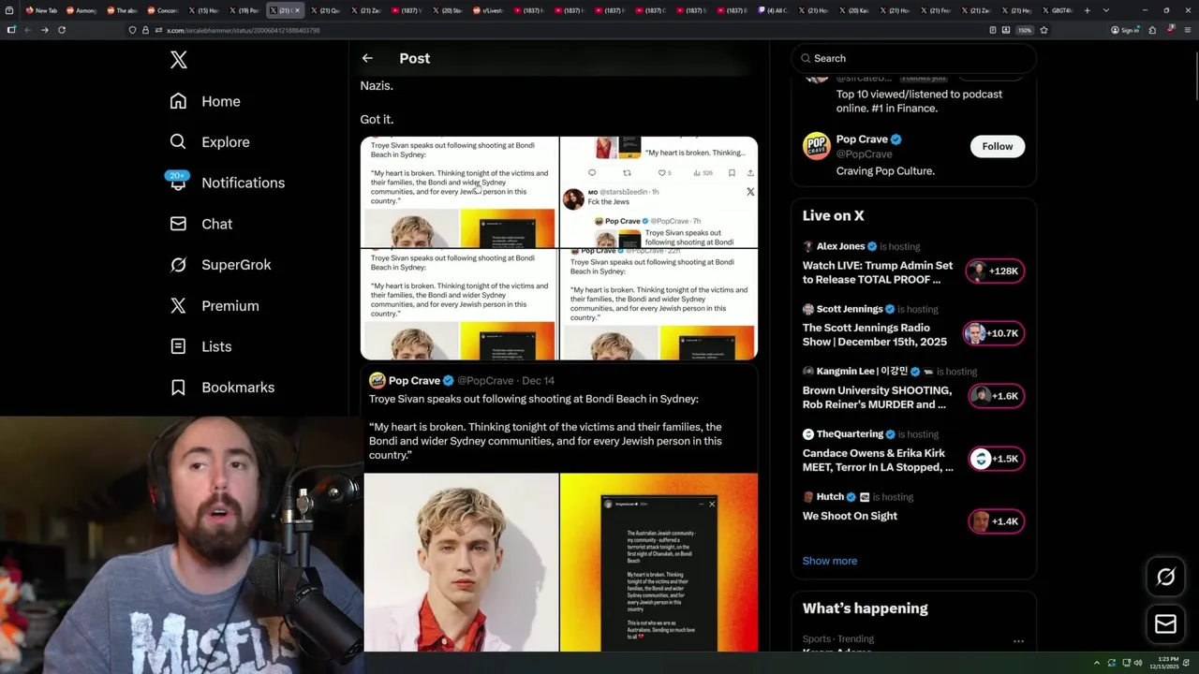Image resolution: width=1199 pixels, height=674 pixels.
Task: Switch to the (20) Kai browser tab
Action: coord(853,10)
